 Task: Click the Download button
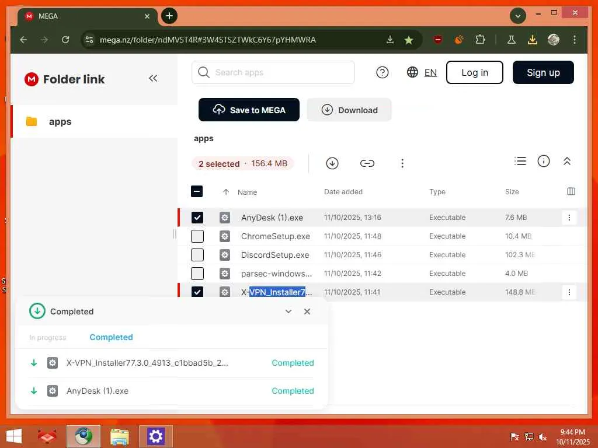349,110
